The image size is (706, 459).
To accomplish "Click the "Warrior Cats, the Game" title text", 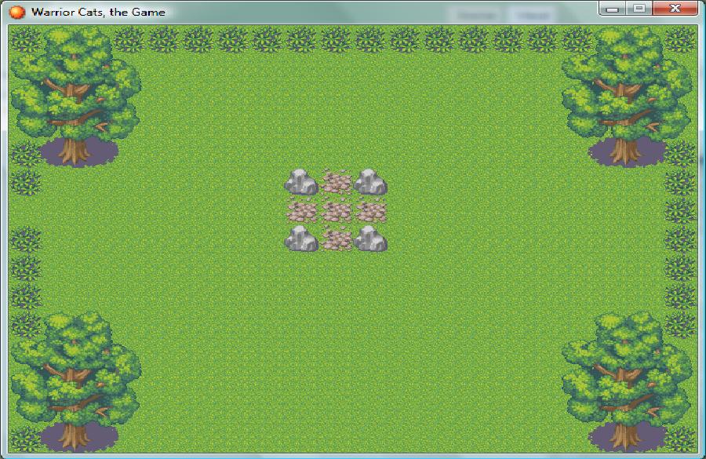I will point(98,13).
